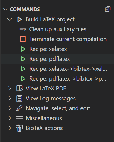Click the View LaTeX PDF preview icon

(x=20, y=88)
